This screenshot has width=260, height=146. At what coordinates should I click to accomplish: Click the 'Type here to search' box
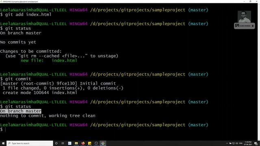tap(30, 143)
